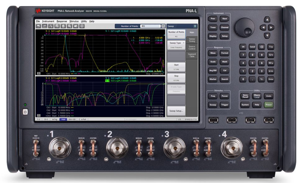Click the Number of Points entry field showing 401
Screen dimensions: 299x183
[x=151, y=26]
